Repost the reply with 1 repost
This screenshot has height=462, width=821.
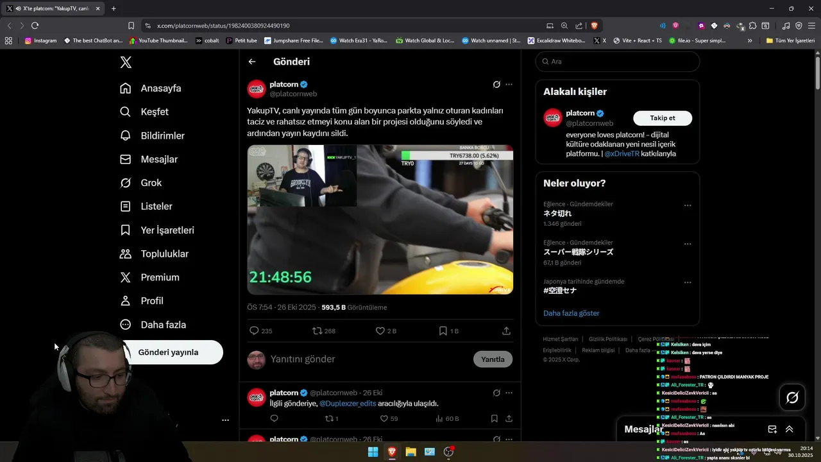(x=329, y=419)
